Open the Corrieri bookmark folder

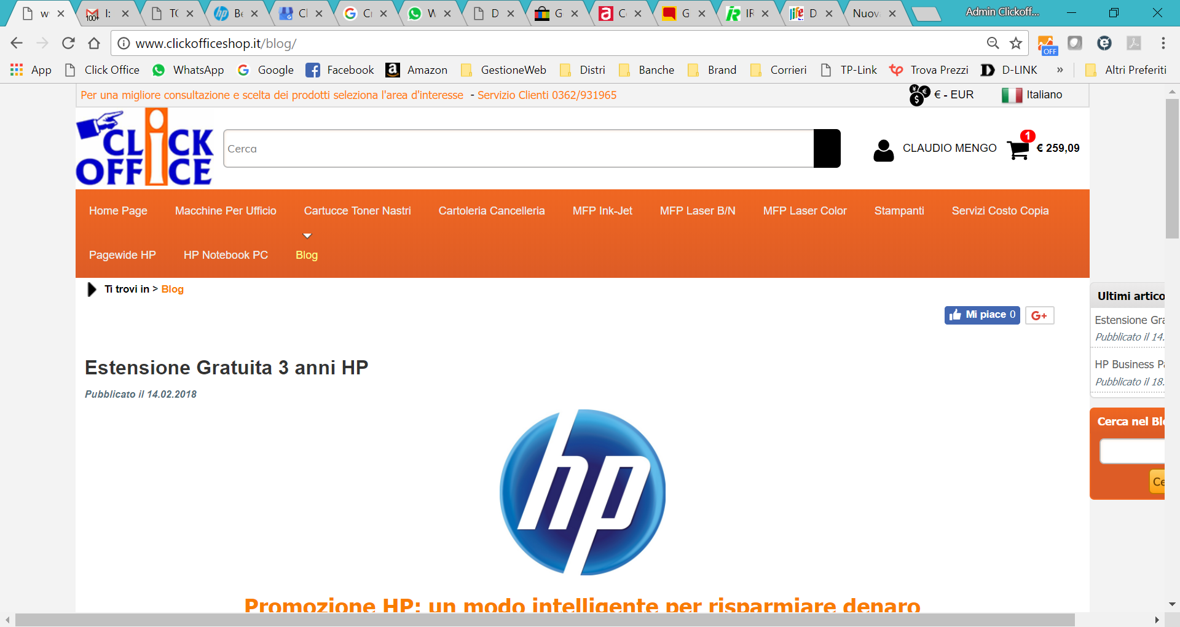tap(779, 70)
